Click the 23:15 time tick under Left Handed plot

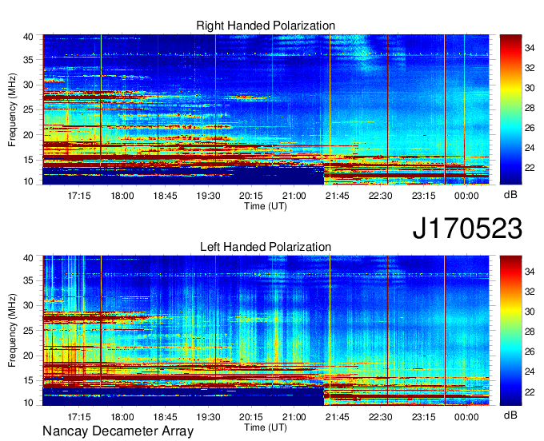[424, 417]
